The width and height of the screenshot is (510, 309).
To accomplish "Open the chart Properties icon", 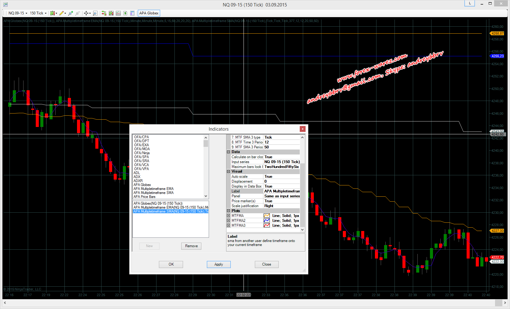I will [132, 13].
